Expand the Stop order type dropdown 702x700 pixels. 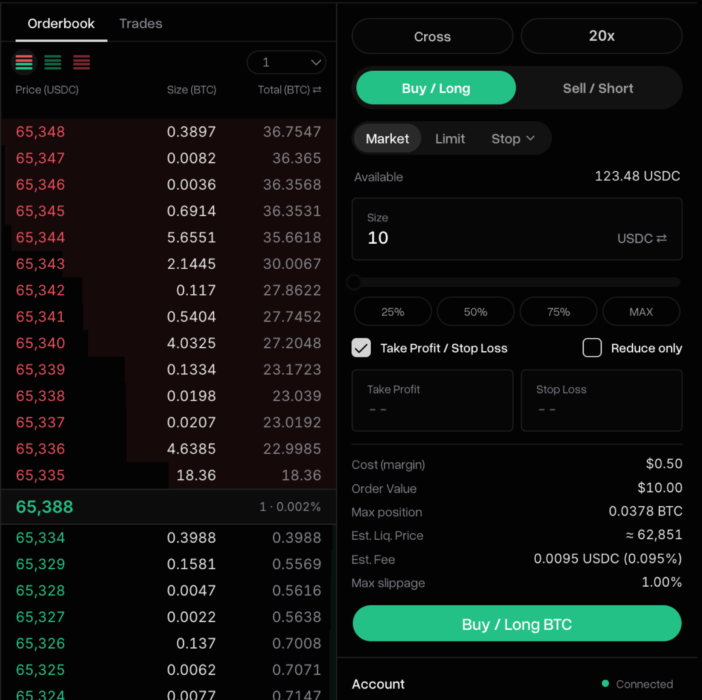click(513, 139)
